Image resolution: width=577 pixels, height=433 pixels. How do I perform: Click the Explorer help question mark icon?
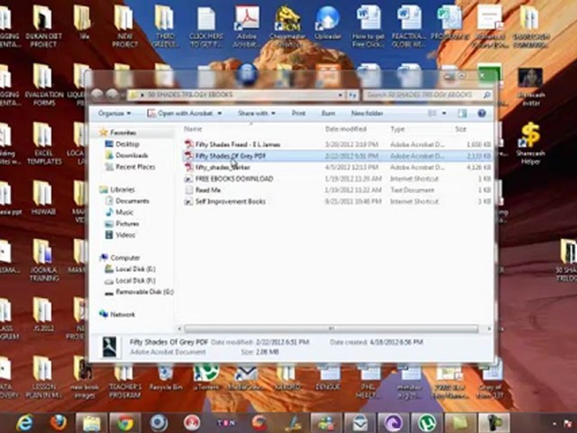[x=481, y=114]
